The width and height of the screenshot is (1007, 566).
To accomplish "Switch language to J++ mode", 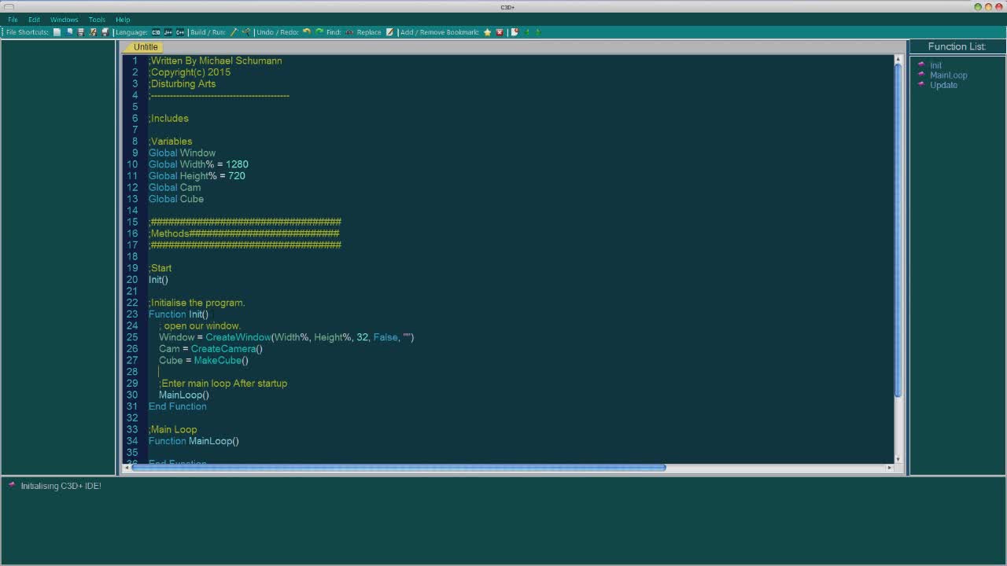I will pos(167,32).
